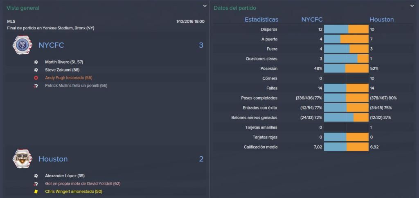Screen dimensions: 419x198
Task: Click the Martín Rivero player name
Action: pyautogui.click(x=57, y=62)
